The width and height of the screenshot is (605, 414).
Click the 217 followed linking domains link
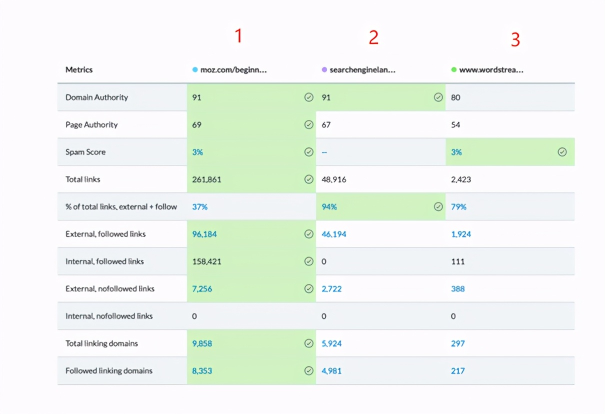pos(457,371)
